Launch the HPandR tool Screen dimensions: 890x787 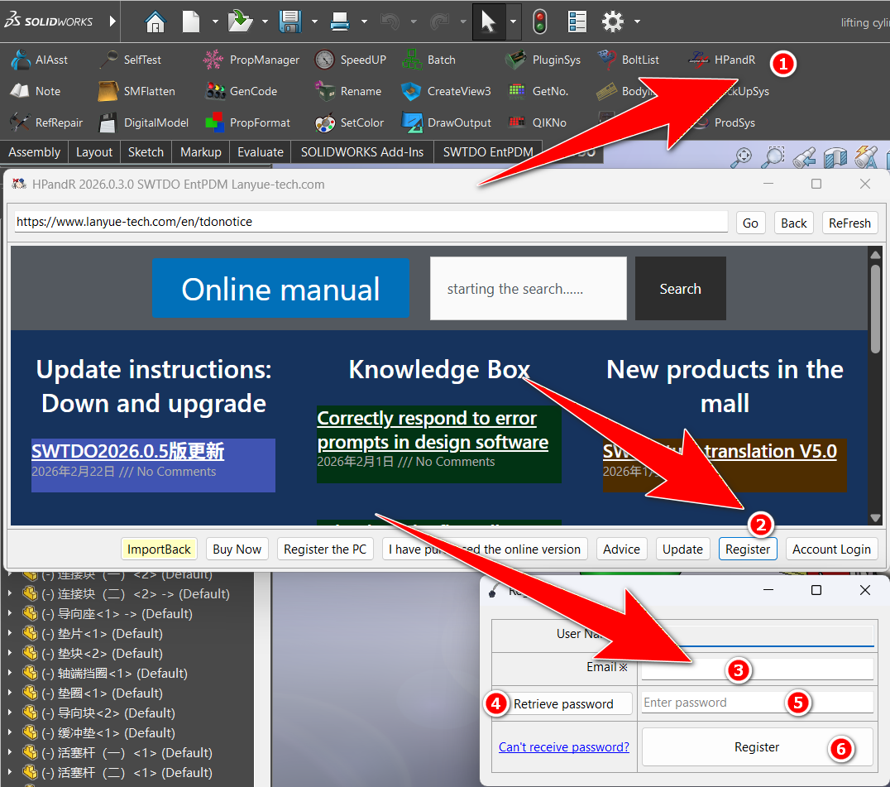pos(721,60)
